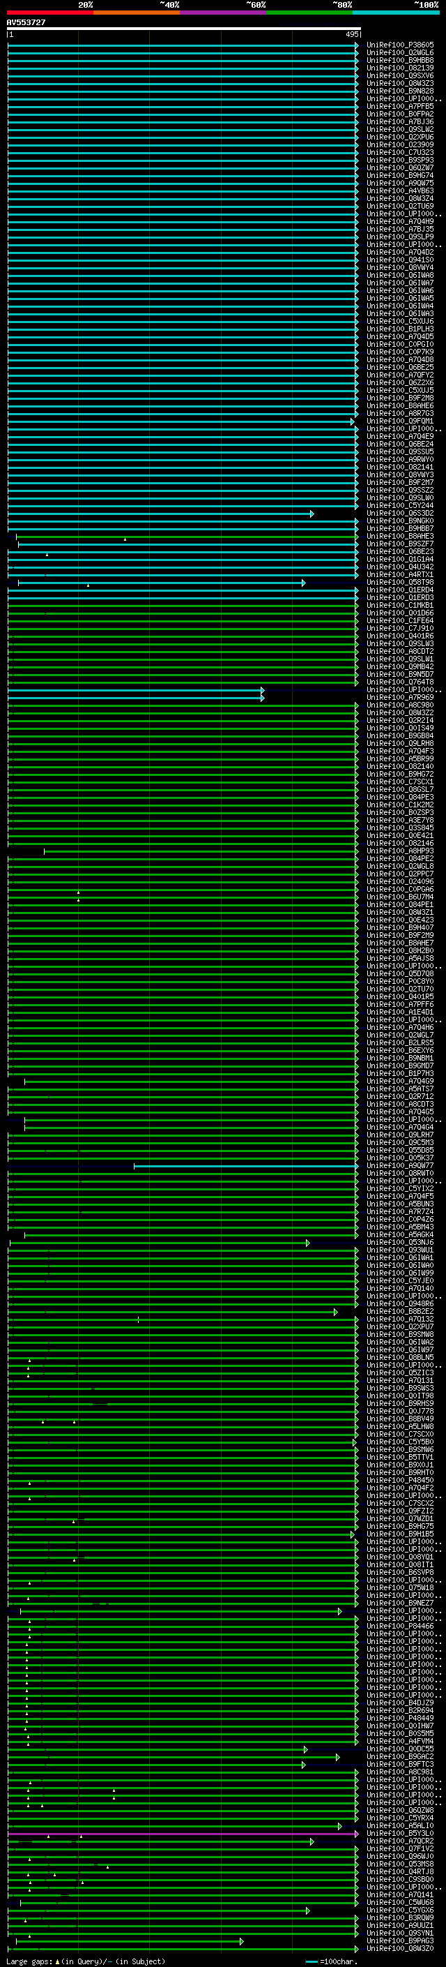Select hit UniRef100_Q9SXV6
The width and height of the screenshot is (446, 1967).
point(399,75)
